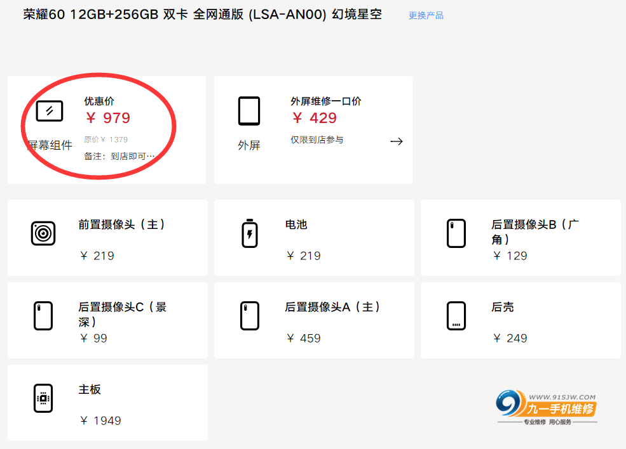Select the 后置摄像头B（广角） phone icon
This screenshot has width=626, height=449.
tap(456, 233)
